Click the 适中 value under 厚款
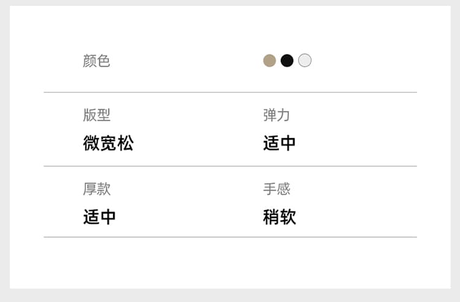460x302 pixels. coord(99,217)
